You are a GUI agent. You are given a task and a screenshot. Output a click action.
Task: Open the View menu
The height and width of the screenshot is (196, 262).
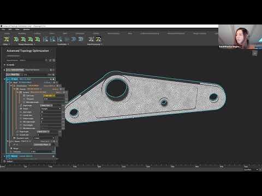click(x=17, y=29)
